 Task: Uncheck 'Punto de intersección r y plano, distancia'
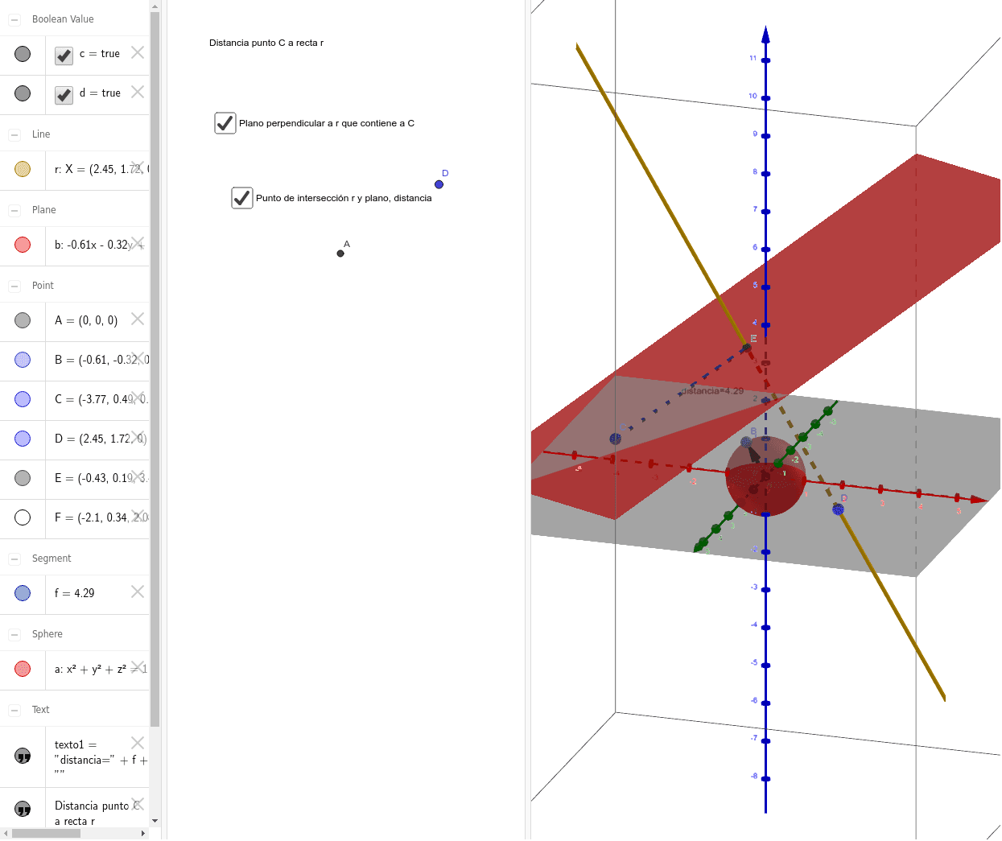coord(242,198)
